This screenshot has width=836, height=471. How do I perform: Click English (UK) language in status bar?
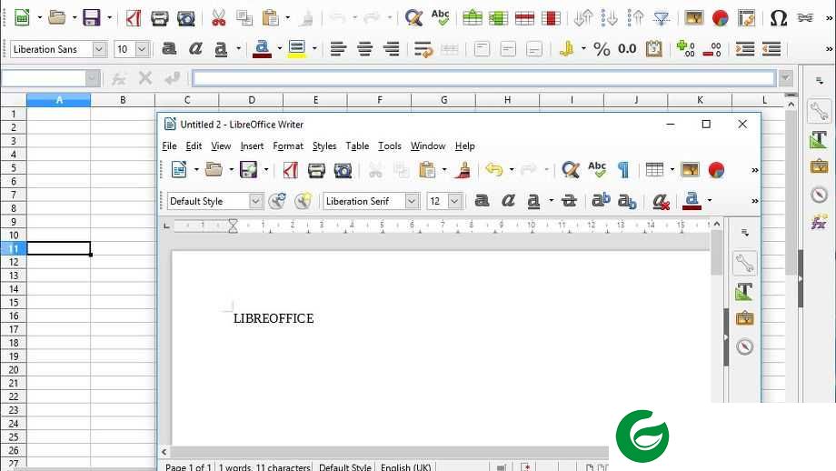406,466
